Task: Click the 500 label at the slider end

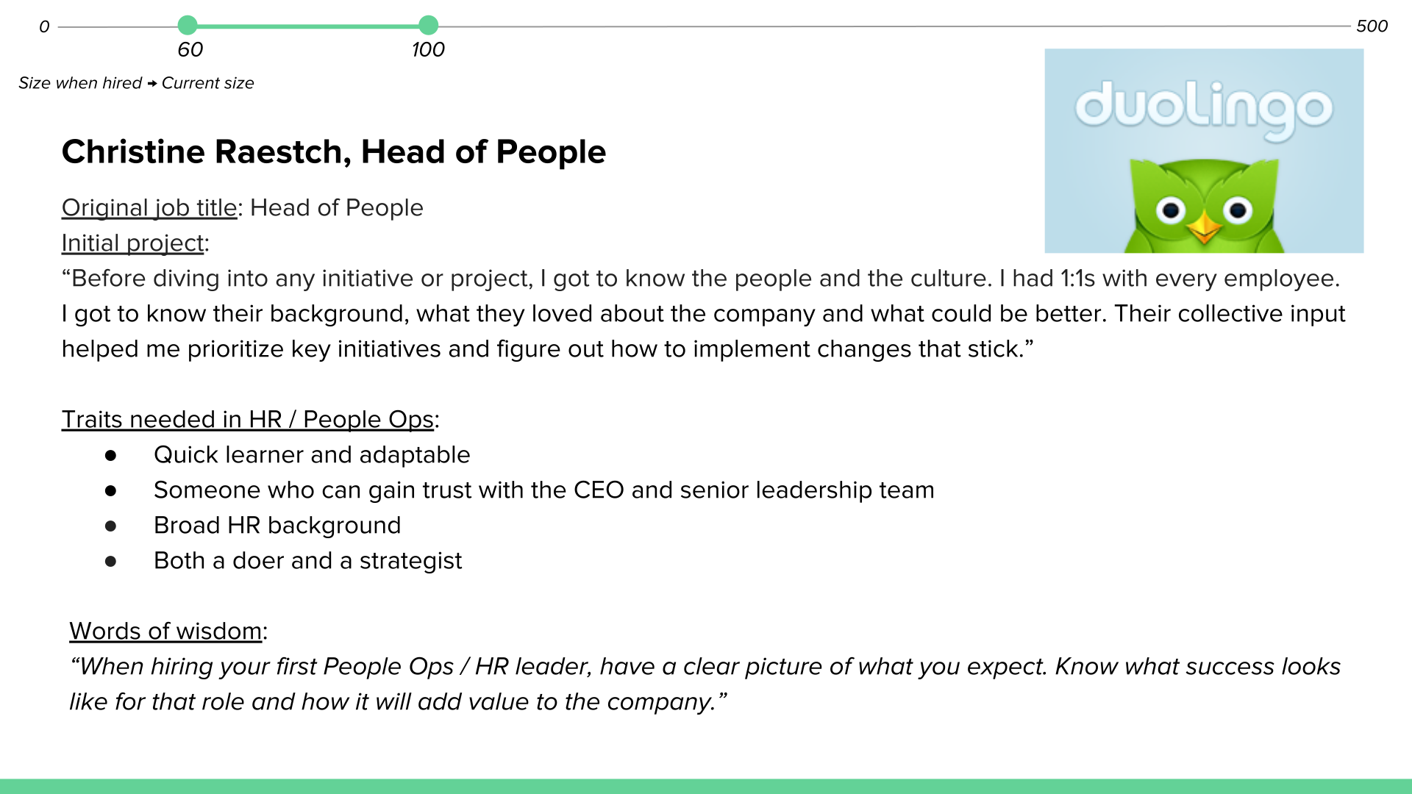Action: [x=1372, y=26]
